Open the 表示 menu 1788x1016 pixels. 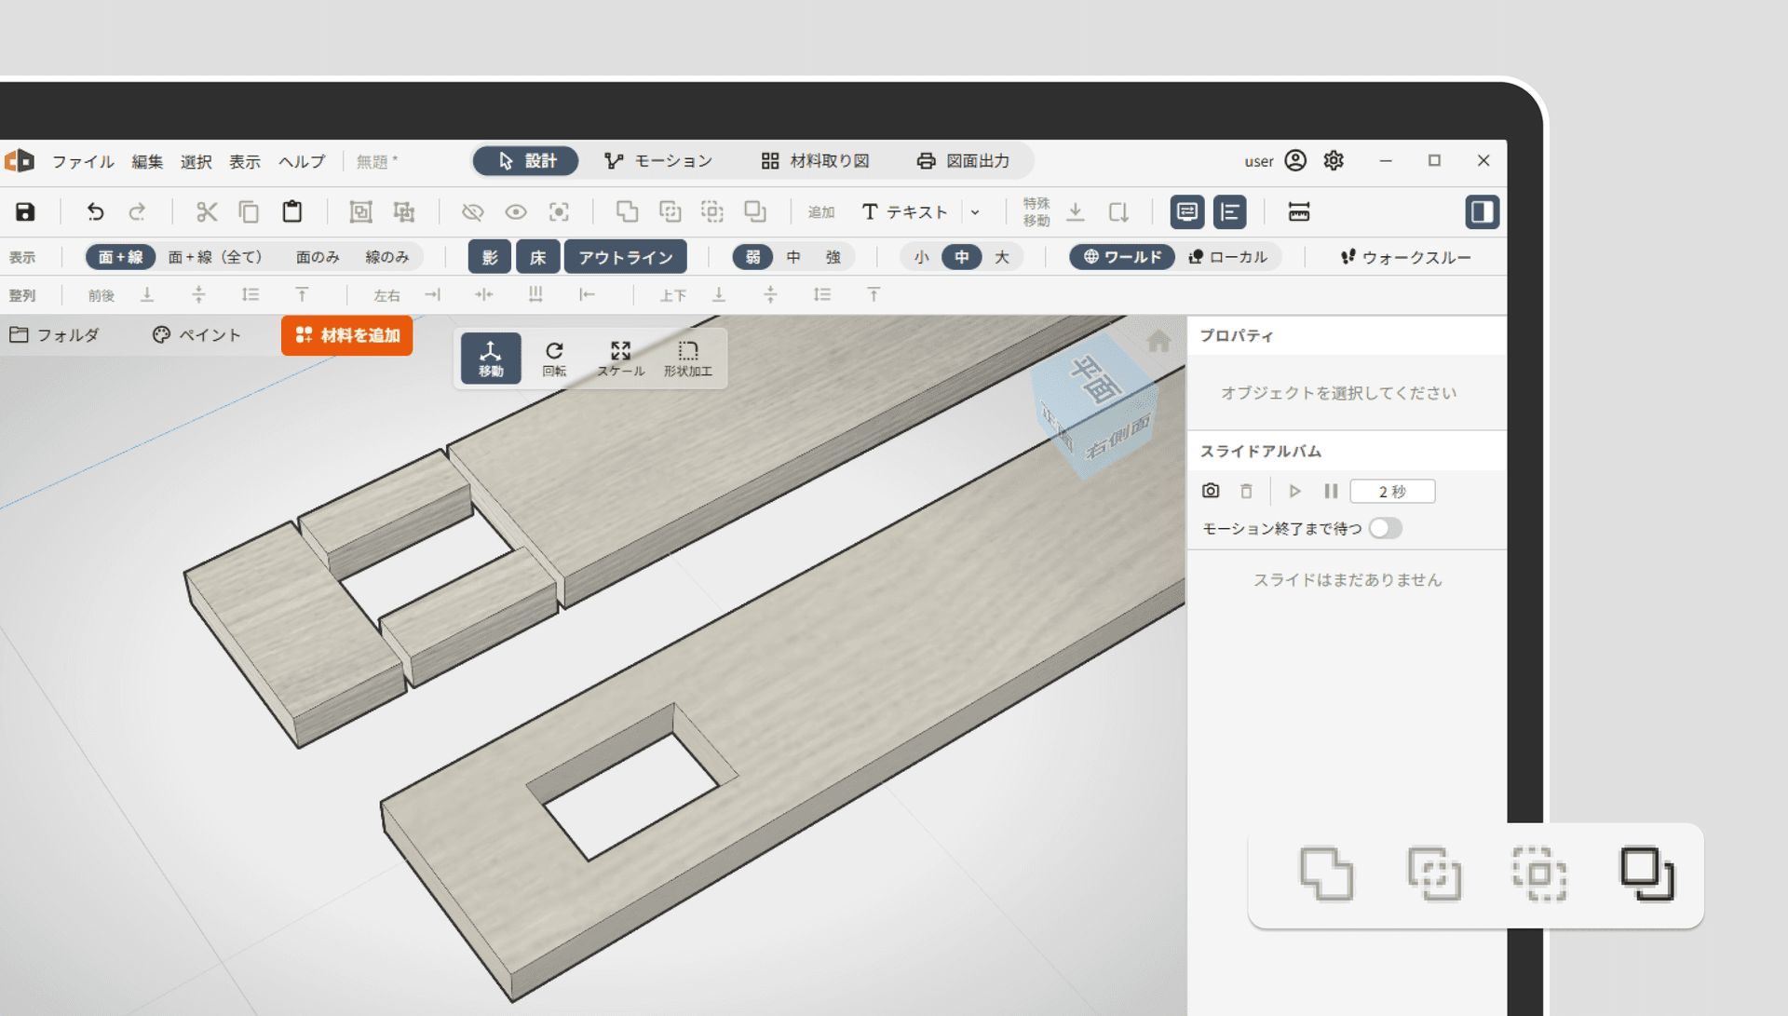[x=245, y=161]
